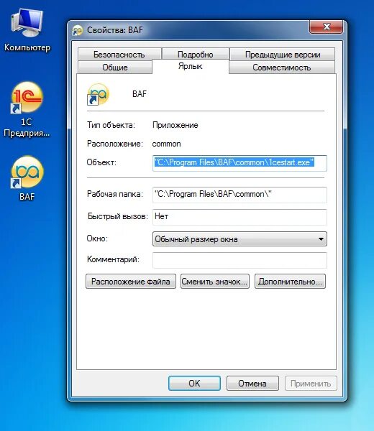Switch to the Подробно tab
This screenshot has width=374, height=431.
(x=196, y=54)
